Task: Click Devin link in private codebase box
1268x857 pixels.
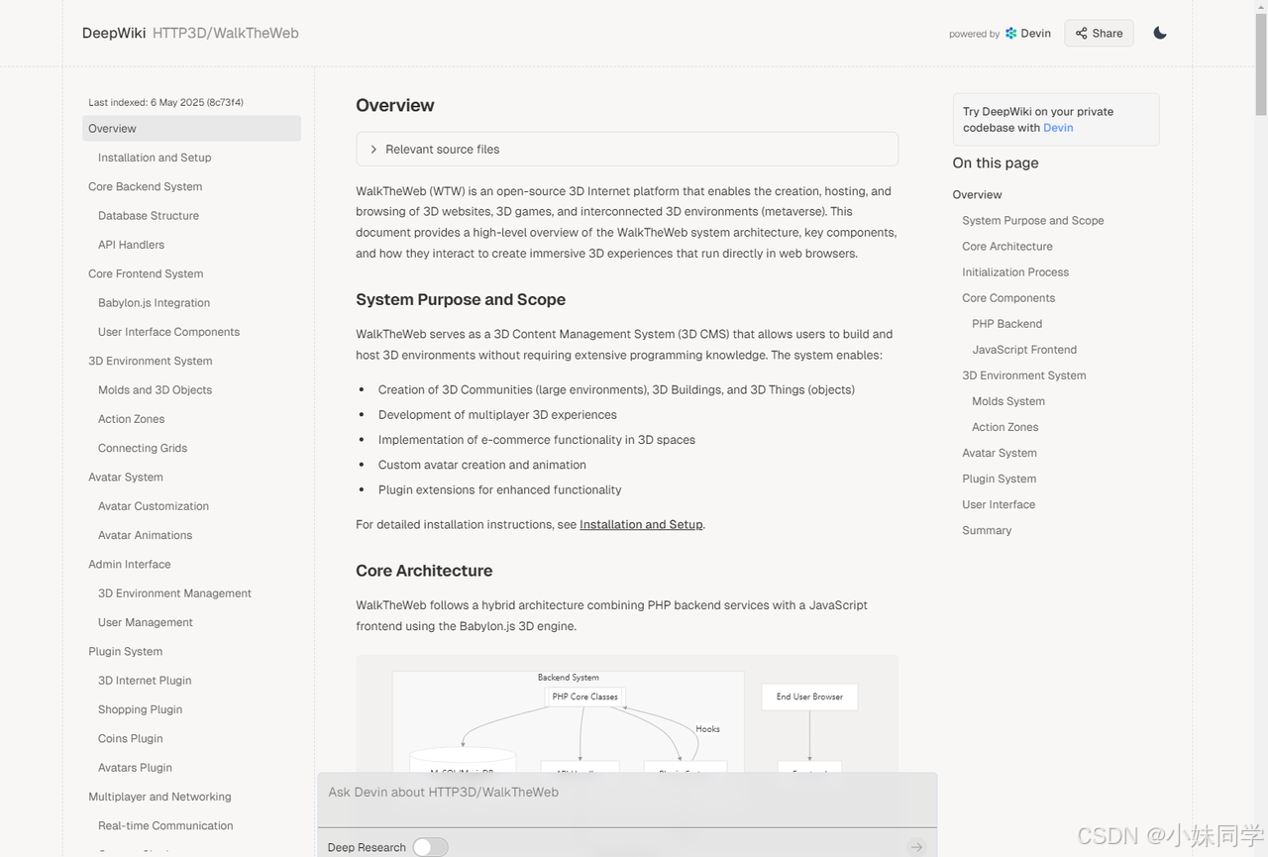Action: (x=1058, y=128)
